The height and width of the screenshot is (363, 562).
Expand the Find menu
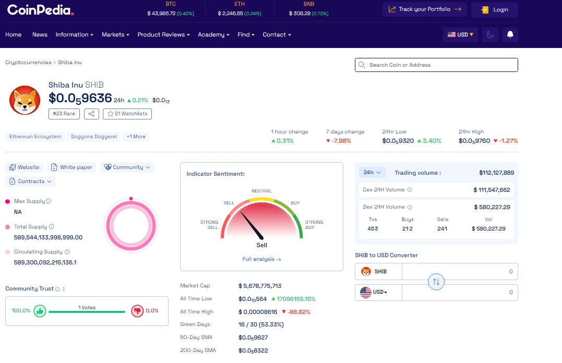[x=246, y=35]
